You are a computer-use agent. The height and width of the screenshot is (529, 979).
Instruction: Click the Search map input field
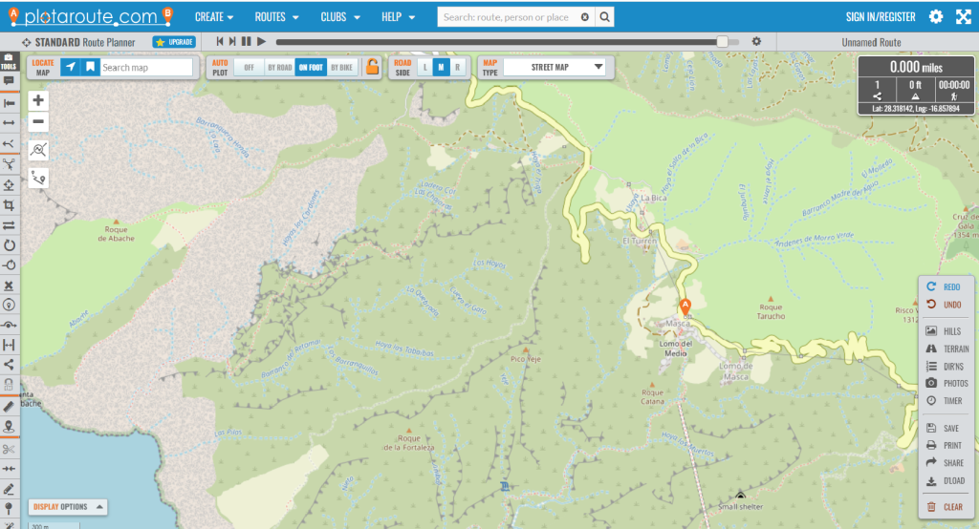pos(145,68)
